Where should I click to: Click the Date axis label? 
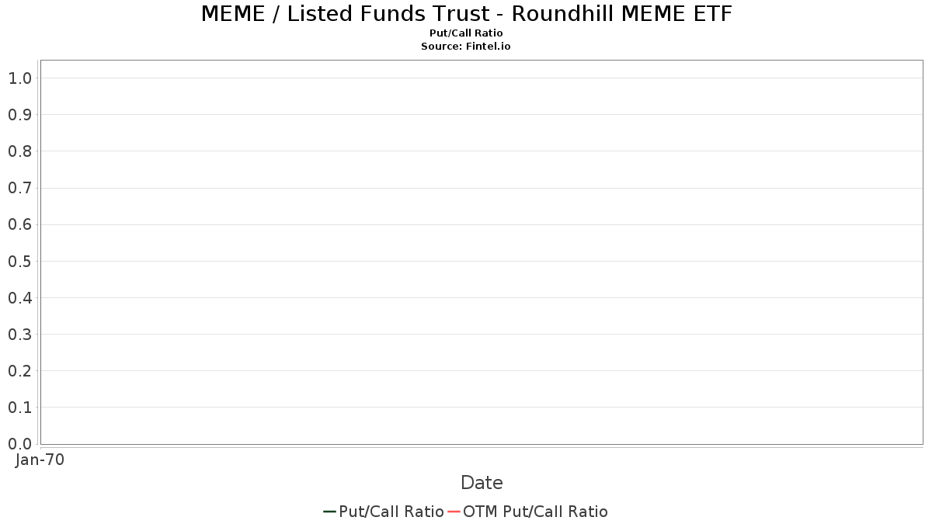point(482,483)
